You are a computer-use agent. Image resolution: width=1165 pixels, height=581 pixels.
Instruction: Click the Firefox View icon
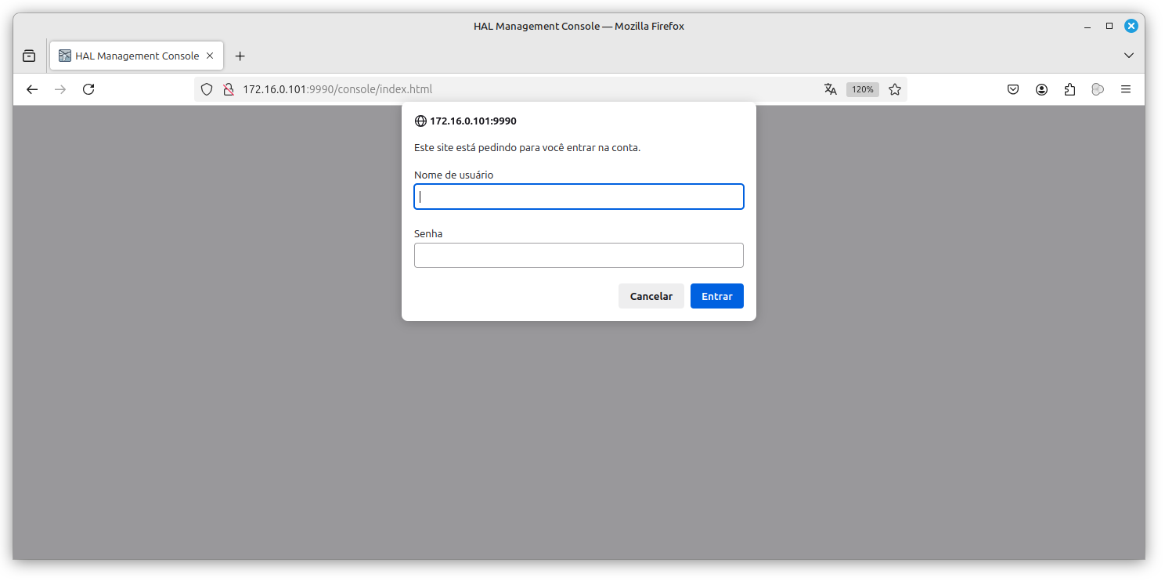point(29,56)
